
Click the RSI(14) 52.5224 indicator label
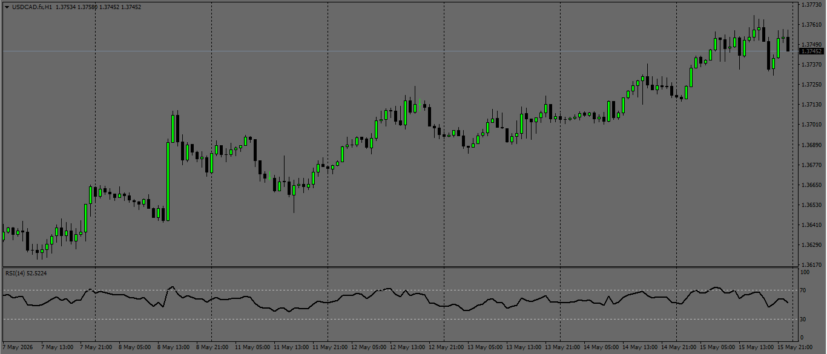(x=26, y=274)
